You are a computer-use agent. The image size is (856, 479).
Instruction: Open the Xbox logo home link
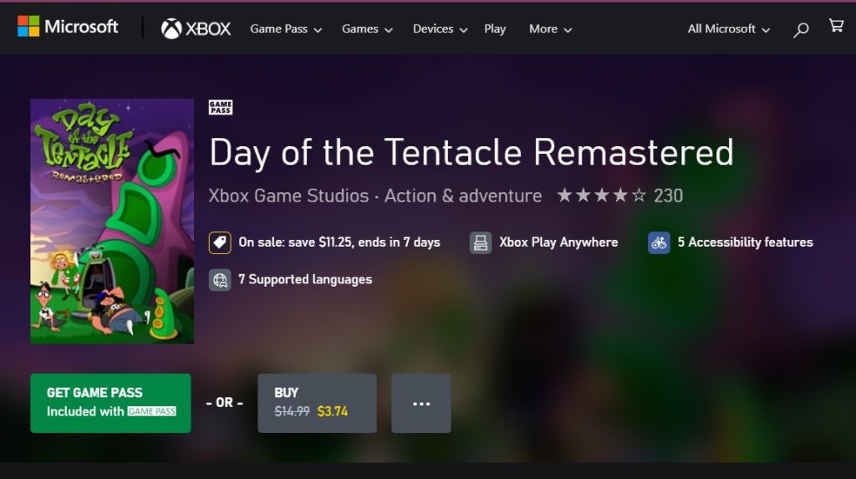coord(196,28)
